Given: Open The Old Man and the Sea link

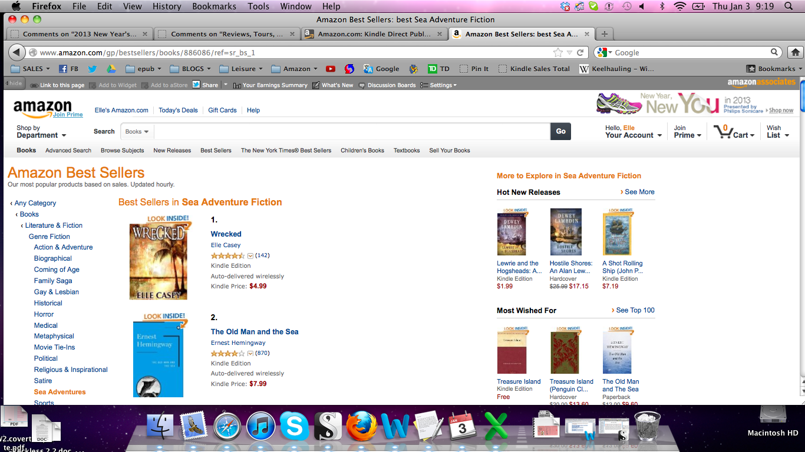Looking at the screenshot, I should tap(255, 331).
